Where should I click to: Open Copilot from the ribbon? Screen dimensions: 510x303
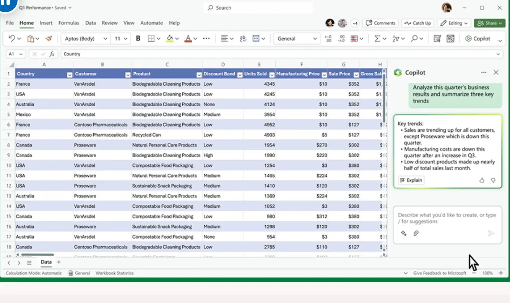pos(478,39)
